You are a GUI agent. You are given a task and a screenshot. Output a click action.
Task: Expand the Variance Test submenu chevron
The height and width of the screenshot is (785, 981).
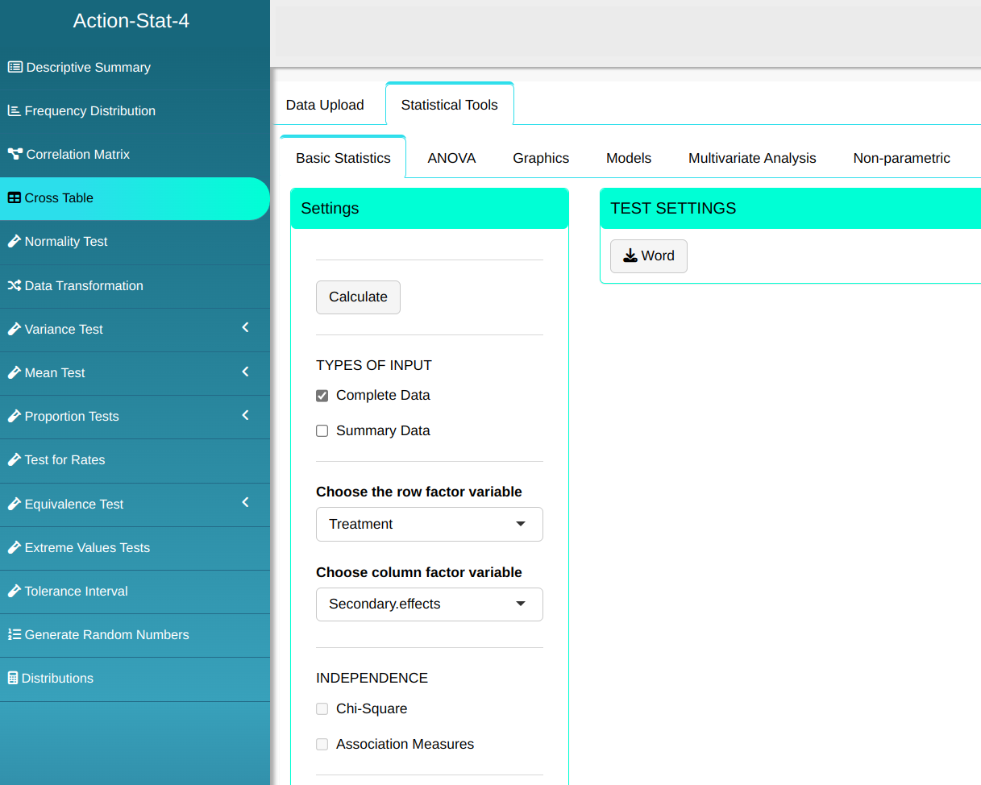pyautogui.click(x=246, y=328)
